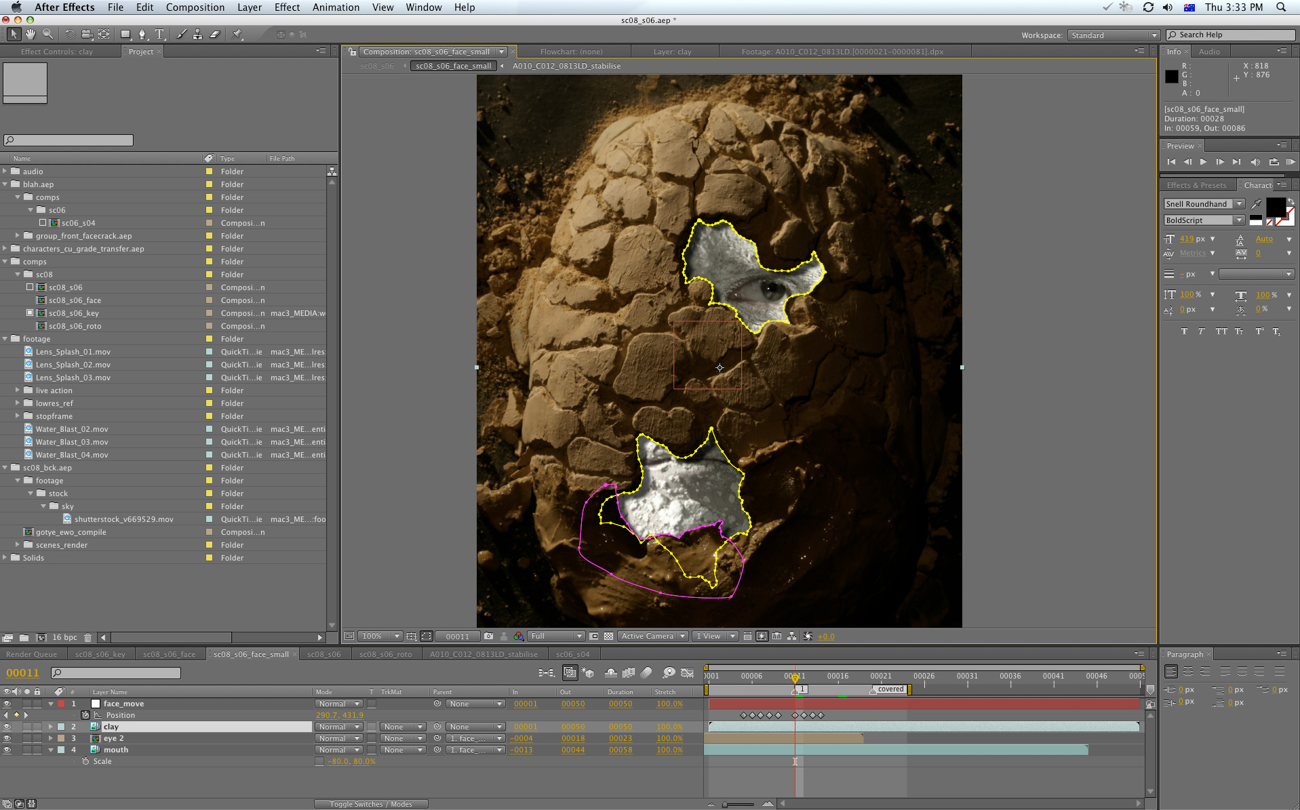Viewport: 1300px width, 810px height.
Task: Select the Rotation tool
Action: click(x=69, y=34)
